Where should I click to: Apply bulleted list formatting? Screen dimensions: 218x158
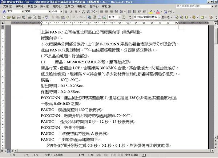(x=134, y=12)
